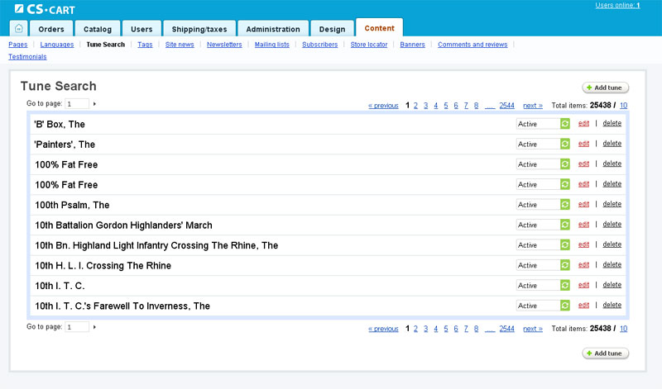Image resolution: width=662 pixels, height=389 pixels.
Task: Click top Go to page input field
Action: pyautogui.click(x=77, y=104)
